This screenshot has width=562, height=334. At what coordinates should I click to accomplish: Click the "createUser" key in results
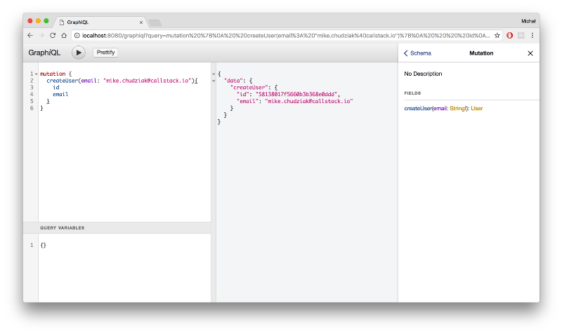249,87
